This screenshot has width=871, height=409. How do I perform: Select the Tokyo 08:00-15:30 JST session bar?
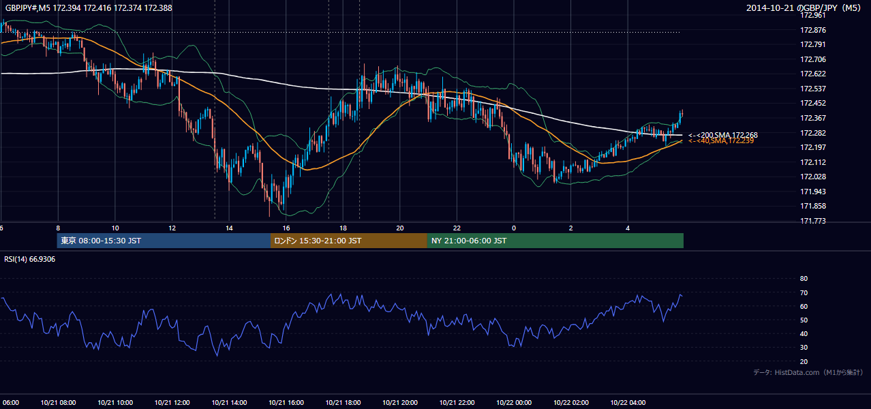(164, 241)
